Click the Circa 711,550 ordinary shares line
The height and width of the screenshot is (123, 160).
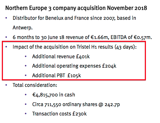[76, 104]
